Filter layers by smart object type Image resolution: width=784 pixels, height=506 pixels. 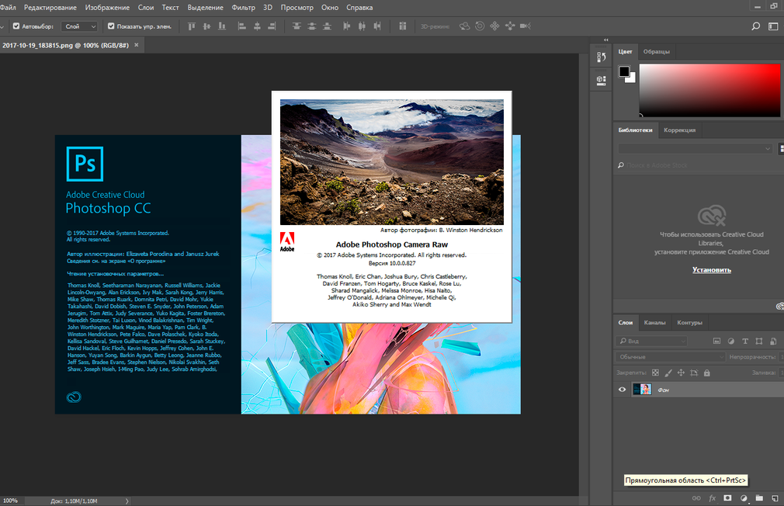(x=773, y=341)
